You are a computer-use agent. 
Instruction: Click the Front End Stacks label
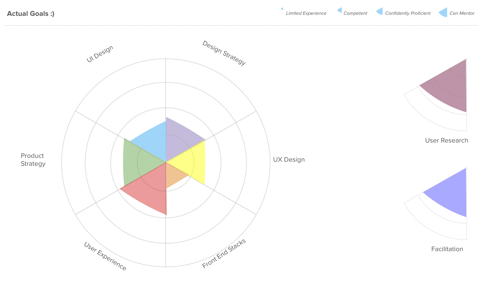click(224, 253)
